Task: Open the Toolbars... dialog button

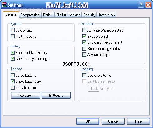Action: tap(26, 95)
